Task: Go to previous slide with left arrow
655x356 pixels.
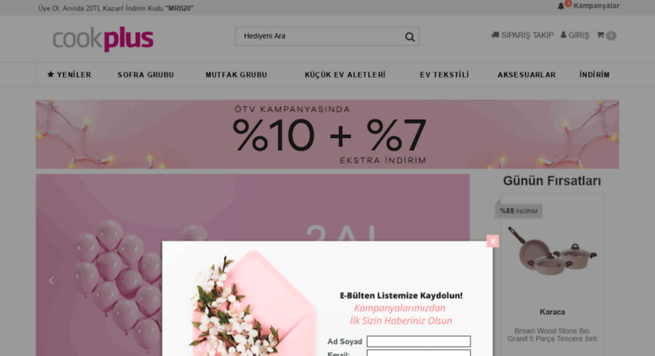Action: (x=51, y=280)
